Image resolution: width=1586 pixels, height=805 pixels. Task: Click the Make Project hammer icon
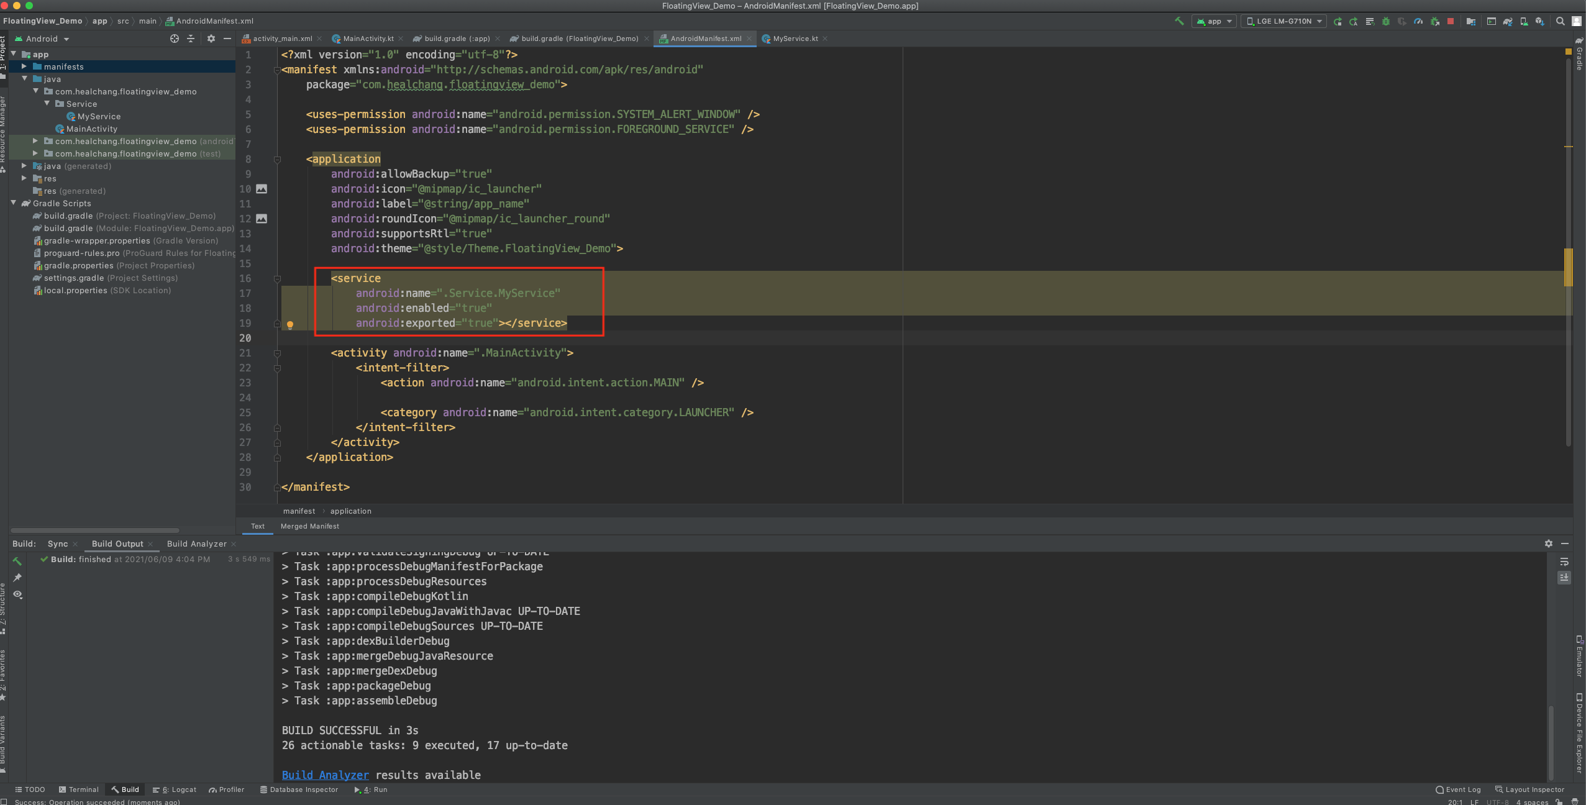(1179, 21)
